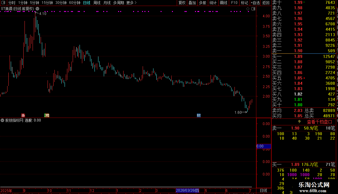
Task: Click the 买五 1.85 order row
Action: [x=304, y=78]
